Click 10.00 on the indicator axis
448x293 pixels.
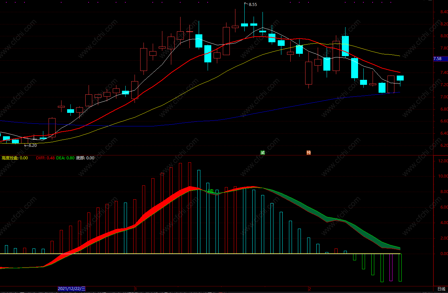click(x=443, y=177)
